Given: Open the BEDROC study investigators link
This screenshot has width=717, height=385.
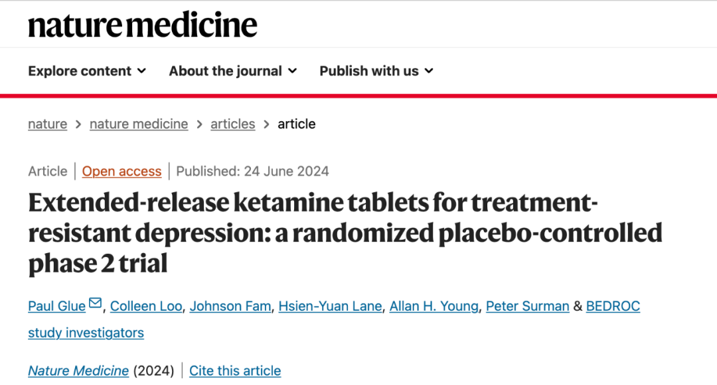Looking at the screenshot, I should (x=613, y=306).
